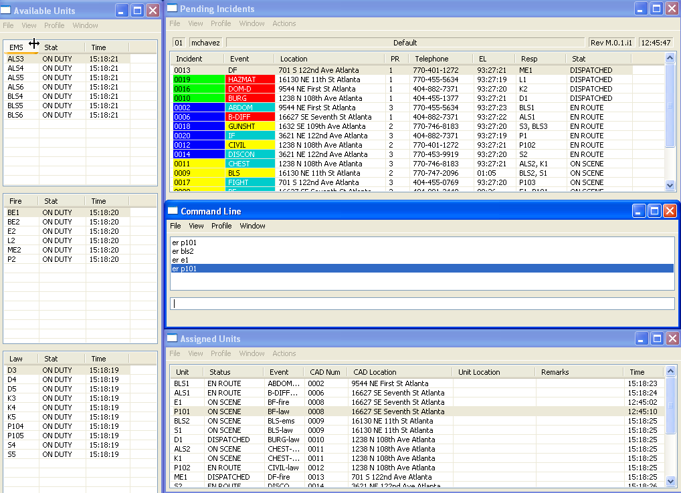Minimize the Assigned Units window
Image resolution: width=681 pixels, height=493 pixels.
tap(640, 339)
